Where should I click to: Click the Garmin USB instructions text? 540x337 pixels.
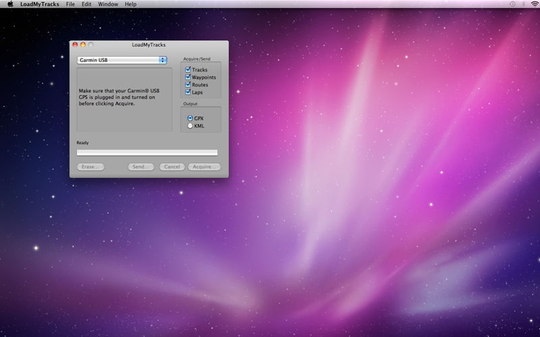[x=119, y=97]
